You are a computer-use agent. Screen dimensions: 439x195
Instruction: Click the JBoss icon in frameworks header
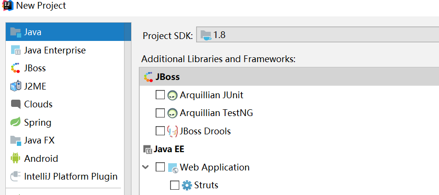pos(148,77)
